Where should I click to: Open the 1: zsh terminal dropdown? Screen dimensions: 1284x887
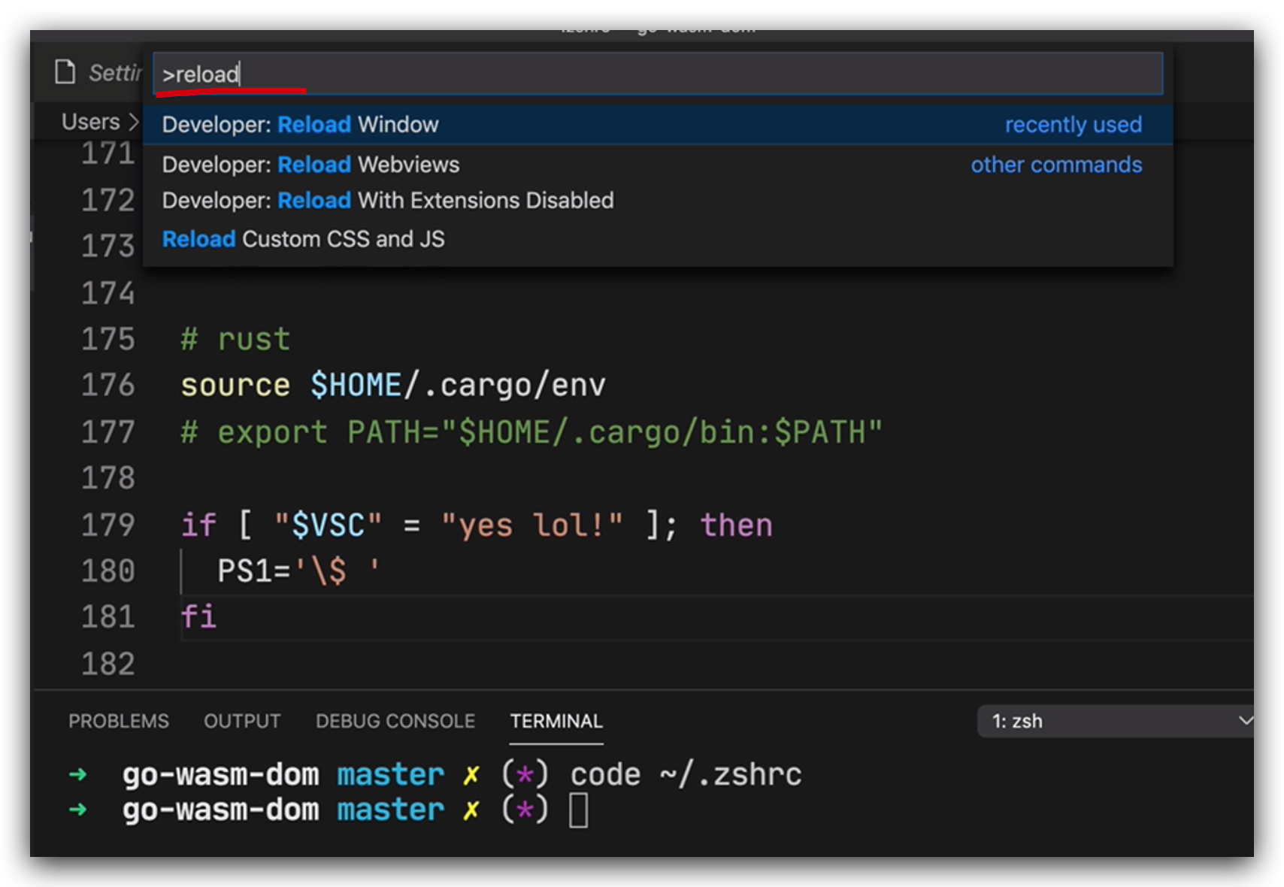(1115, 721)
